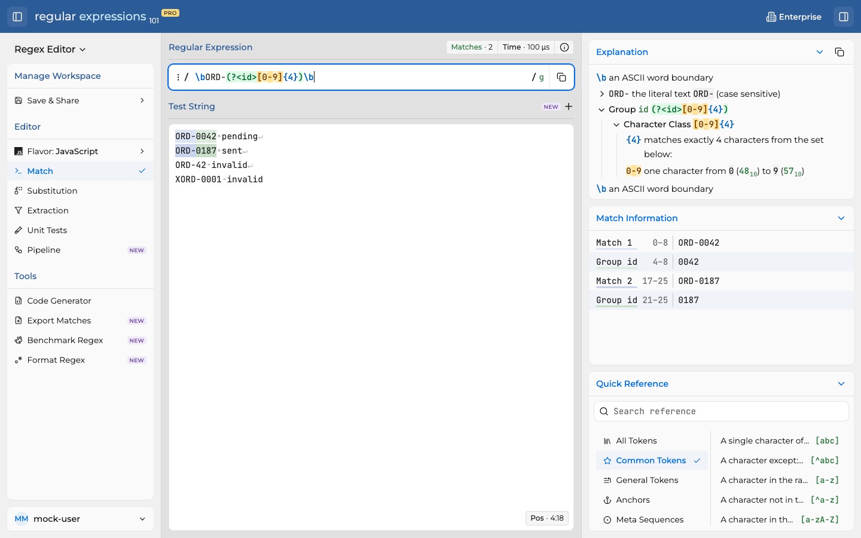
Task: Switch to Extraction mode
Action: pyautogui.click(x=80, y=210)
